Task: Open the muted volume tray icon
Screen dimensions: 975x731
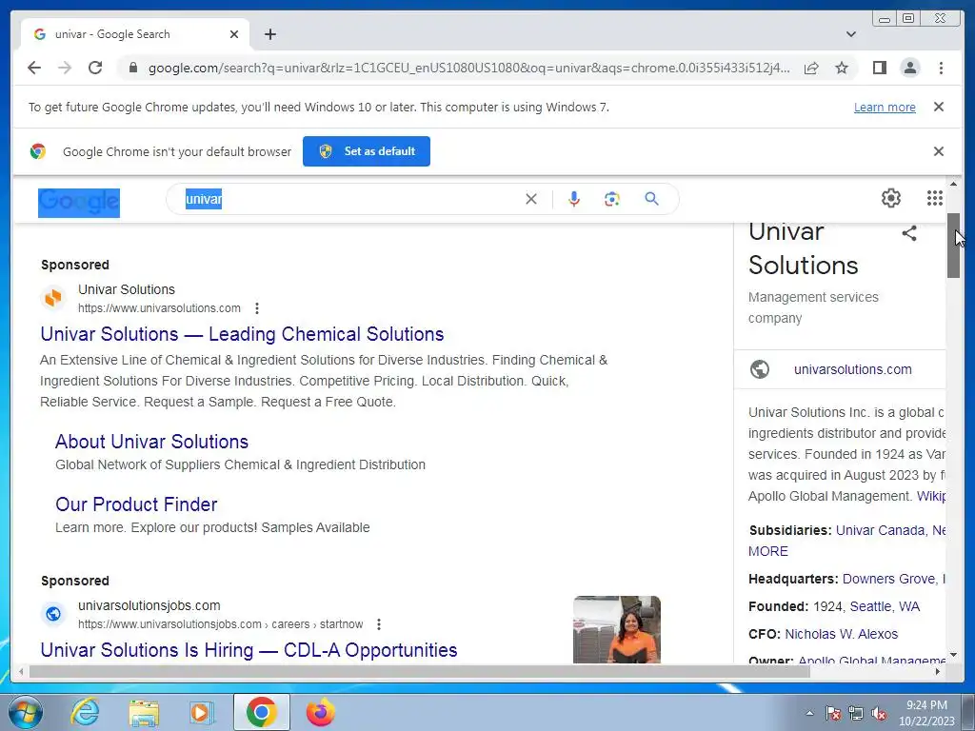Action: pyautogui.click(x=879, y=714)
